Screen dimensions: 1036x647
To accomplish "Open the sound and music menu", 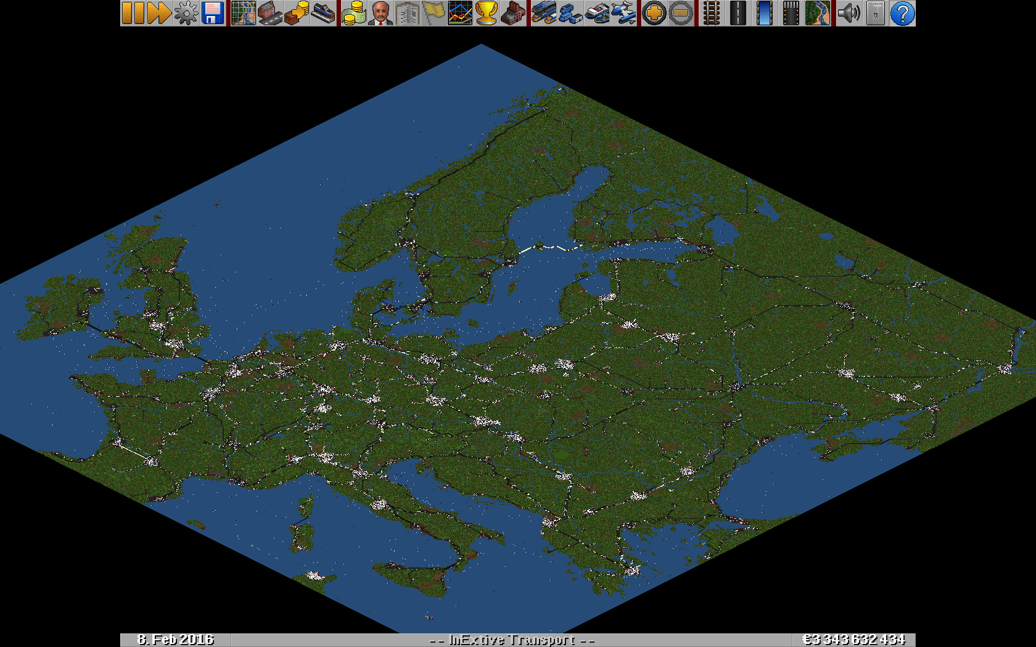I will coord(849,13).
